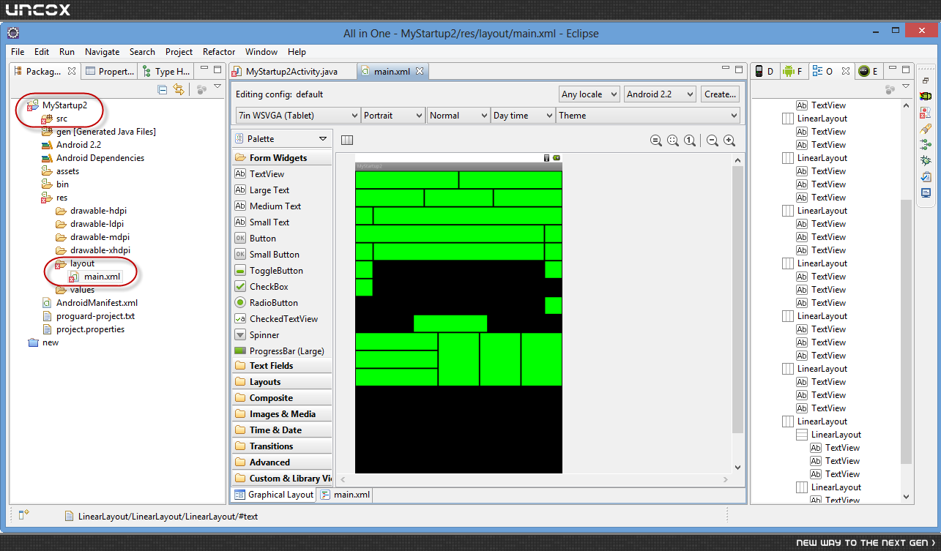Zoom out the layout canvas
941x551 pixels.
[x=713, y=140]
